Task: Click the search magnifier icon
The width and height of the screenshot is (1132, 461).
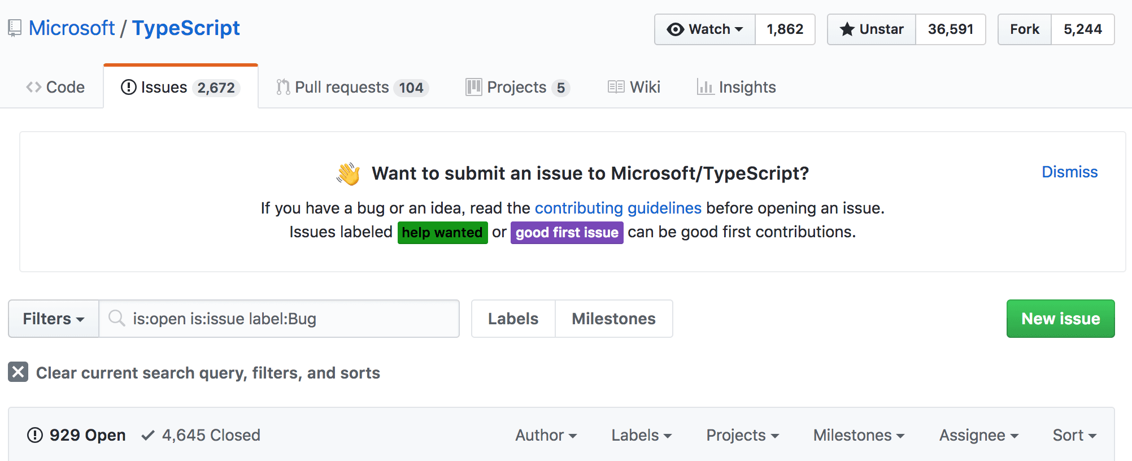Action: [x=116, y=318]
